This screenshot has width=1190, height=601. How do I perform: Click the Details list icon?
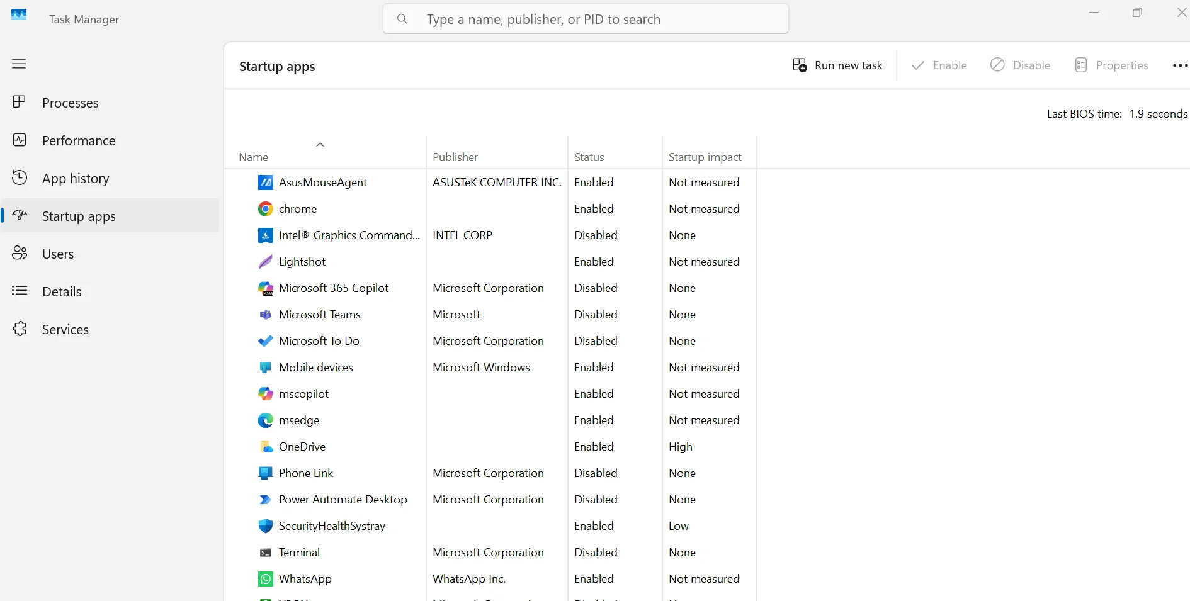[20, 291]
